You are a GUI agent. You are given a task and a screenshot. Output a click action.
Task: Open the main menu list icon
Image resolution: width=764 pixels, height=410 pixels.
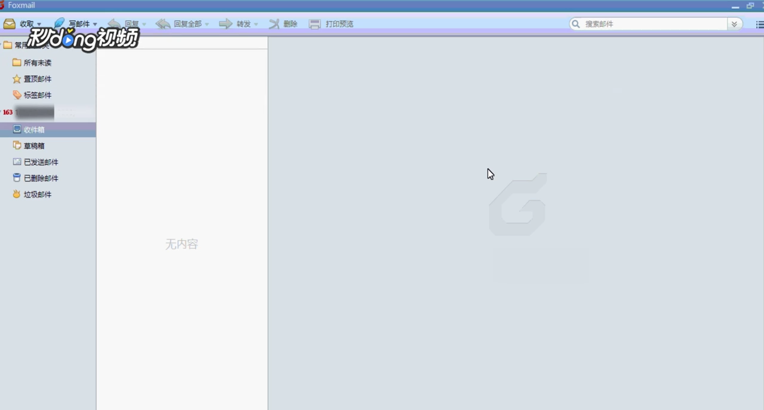pyautogui.click(x=760, y=25)
